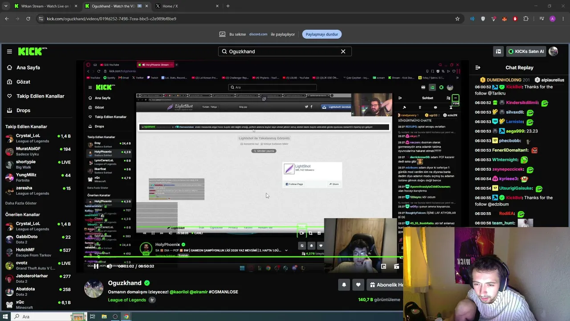Open the media controls icon
Viewport: 570px width, 321px height.
click(541, 19)
